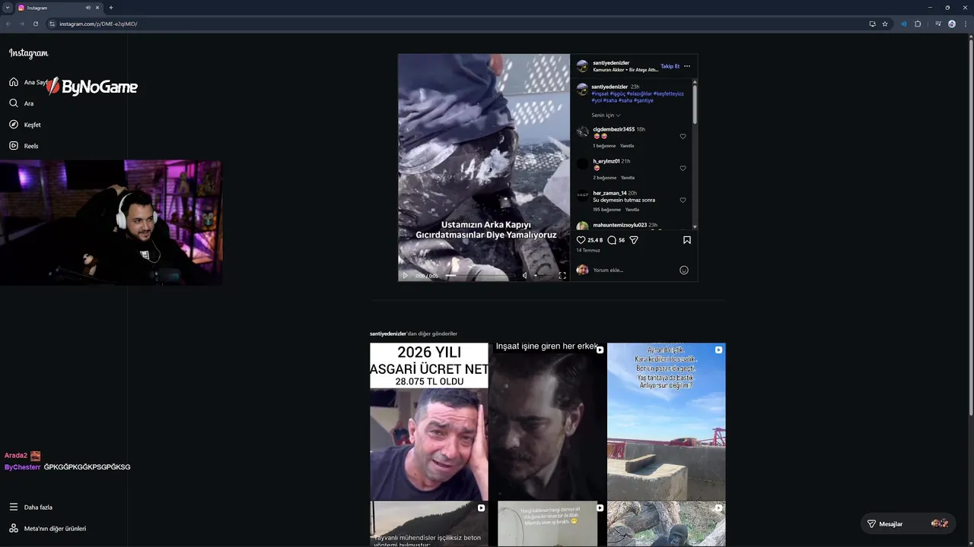Open the browser extensions puzzle icon
The width and height of the screenshot is (974, 547).
point(918,24)
